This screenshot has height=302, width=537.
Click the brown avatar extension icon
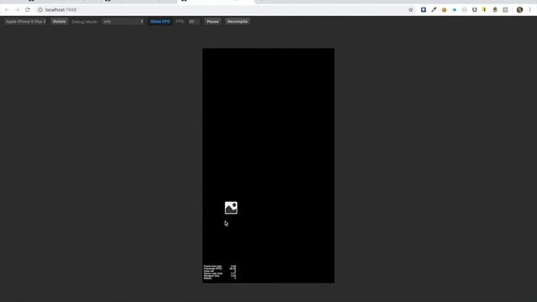(x=495, y=10)
